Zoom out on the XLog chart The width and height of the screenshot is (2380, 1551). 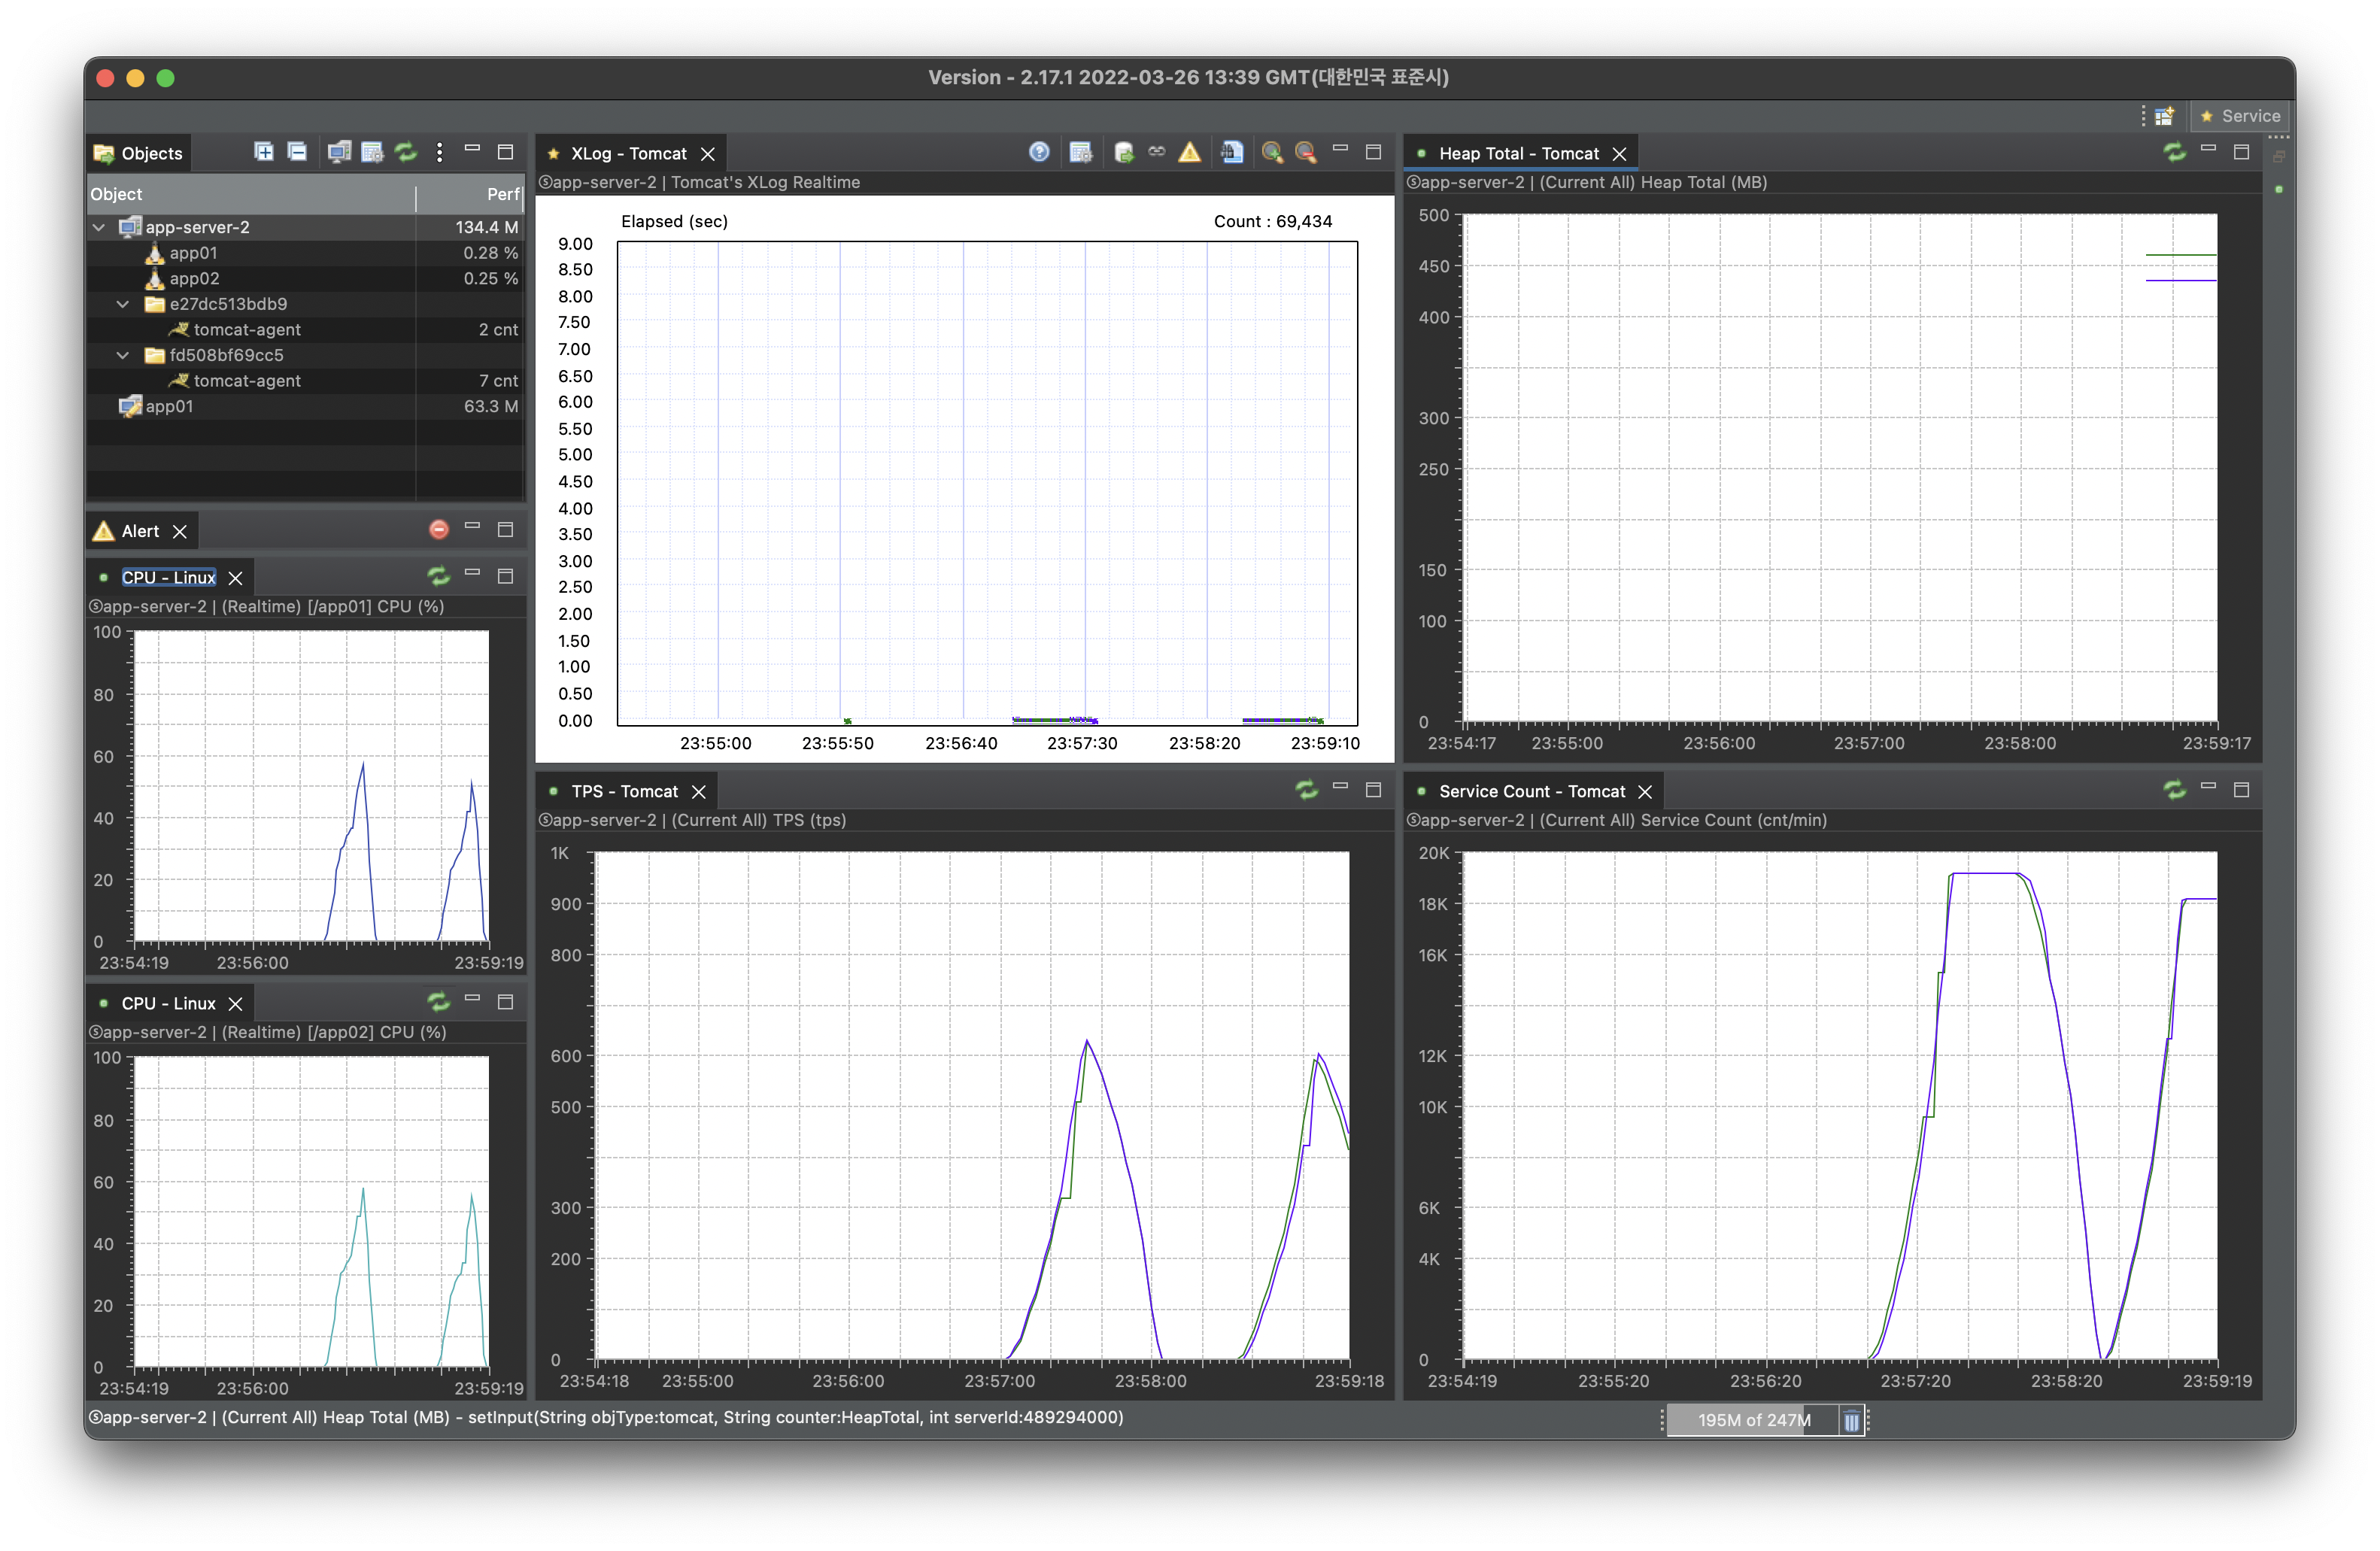click(1305, 152)
